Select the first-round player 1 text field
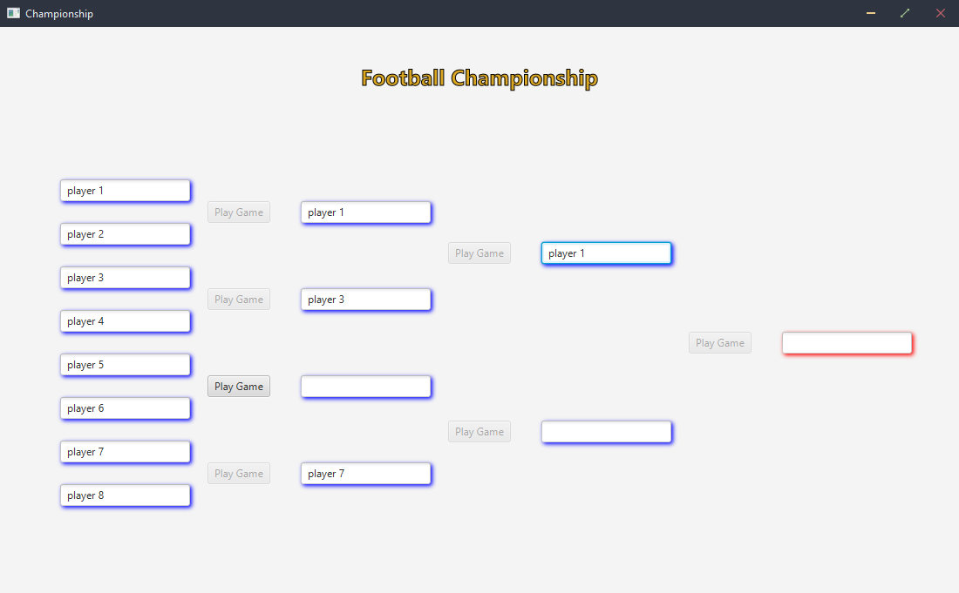959x593 pixels. [x=126, y=191]
